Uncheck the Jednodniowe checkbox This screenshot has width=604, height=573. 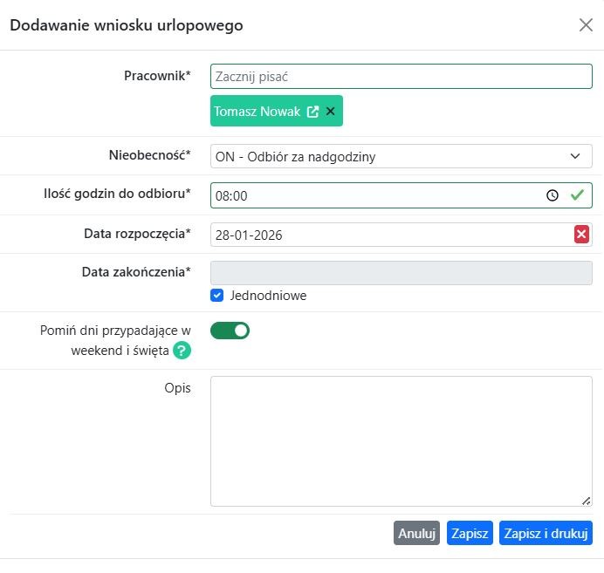pyautogui.click(x=217, y=296)
